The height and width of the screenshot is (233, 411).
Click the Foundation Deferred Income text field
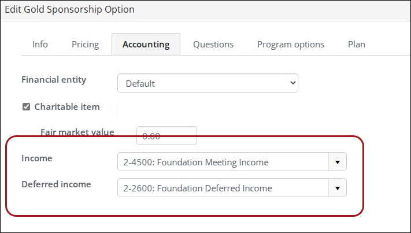pyautogui.click(x=223, y=188)
